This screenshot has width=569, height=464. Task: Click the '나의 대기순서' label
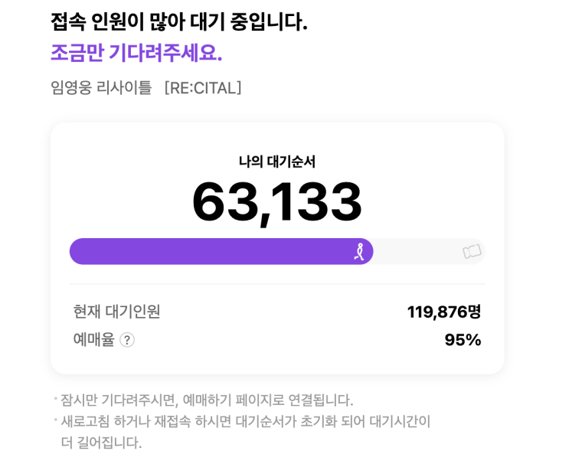tap(277, 162)
